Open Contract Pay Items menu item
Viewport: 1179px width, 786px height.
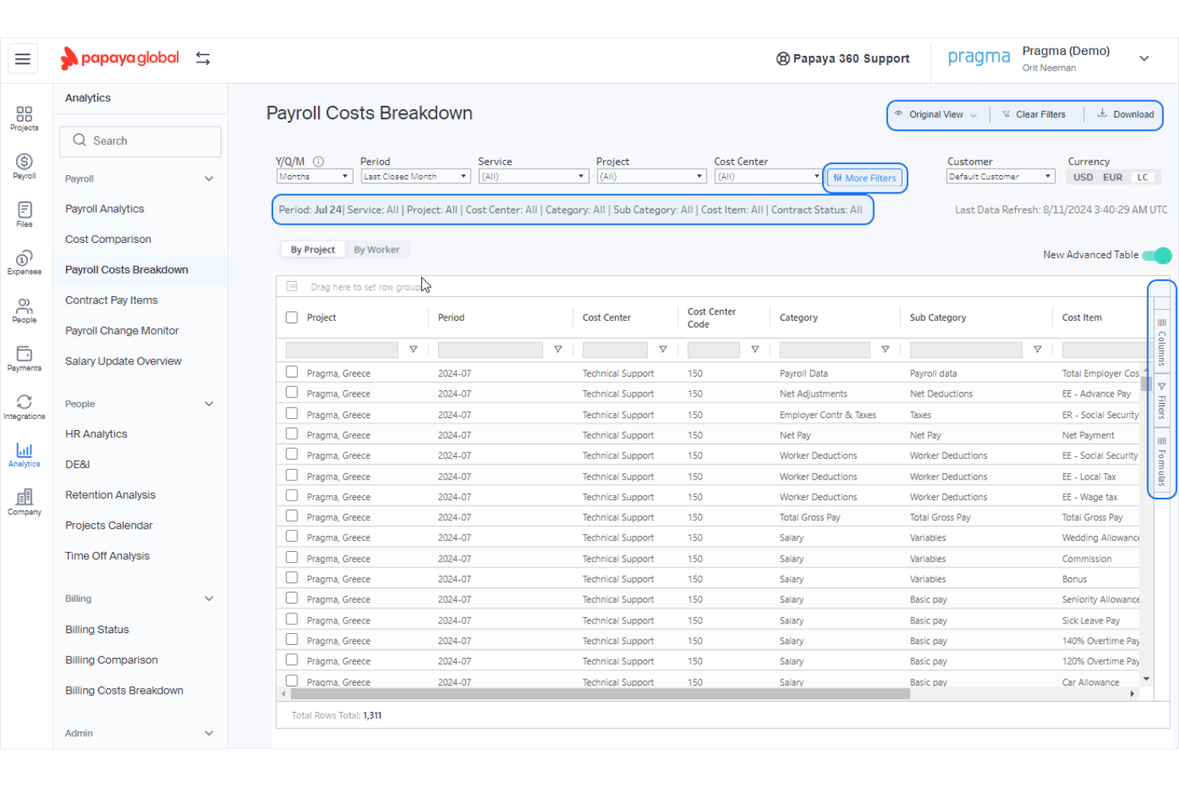[112, 301]
